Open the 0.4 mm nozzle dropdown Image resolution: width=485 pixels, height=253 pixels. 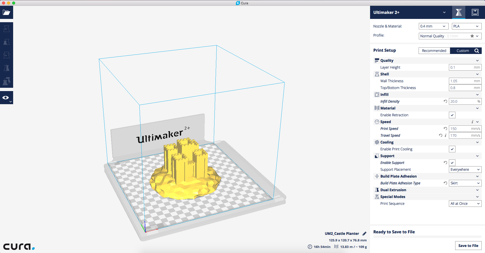point(433,26)
